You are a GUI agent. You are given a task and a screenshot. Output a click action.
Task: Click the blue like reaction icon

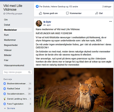tap(37, 6)
